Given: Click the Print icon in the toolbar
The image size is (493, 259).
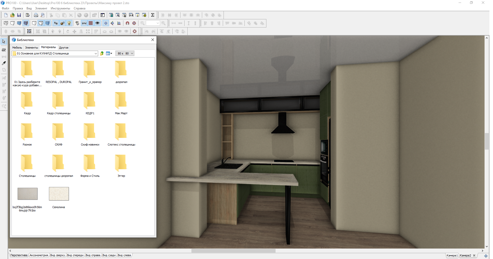Looking at the screenshot, I should coord(36,15).
